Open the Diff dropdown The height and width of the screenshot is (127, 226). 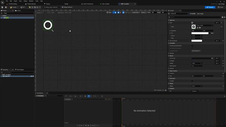(23, 7)
